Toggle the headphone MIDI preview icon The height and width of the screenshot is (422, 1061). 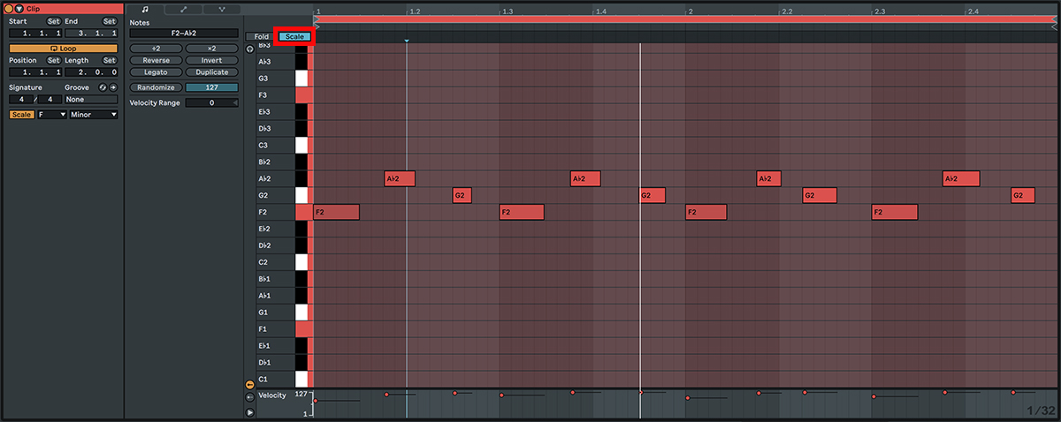pyautogui.click(x=250, y=49)
